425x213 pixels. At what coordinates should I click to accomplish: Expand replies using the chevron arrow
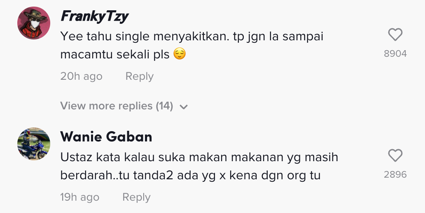coord(184,107)
